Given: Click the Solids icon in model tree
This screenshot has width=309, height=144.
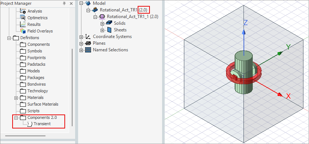Looking at the screenshot, I should point(109,23).
